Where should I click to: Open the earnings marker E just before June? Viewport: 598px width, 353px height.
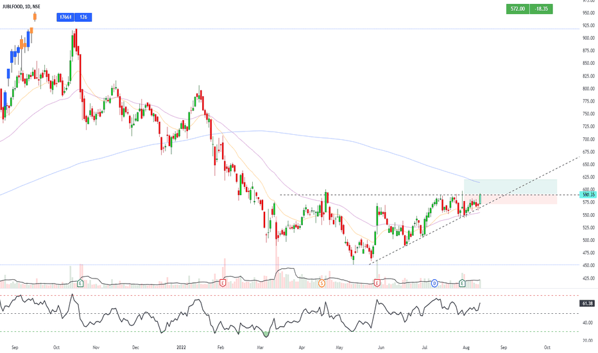click(x=377, y=283)
